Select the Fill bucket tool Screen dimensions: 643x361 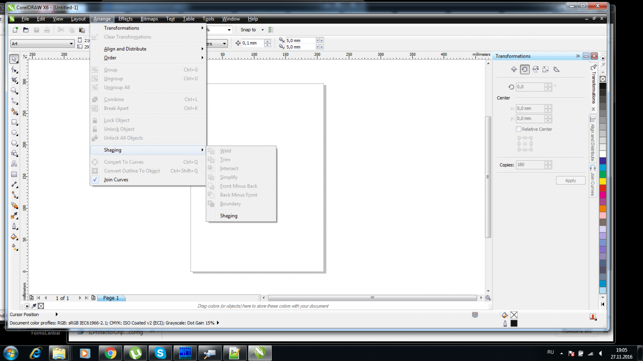click(x=14, y=237)
